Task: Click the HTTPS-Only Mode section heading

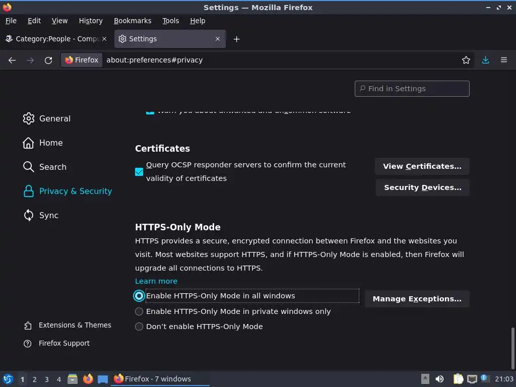Action: [178, 227]
